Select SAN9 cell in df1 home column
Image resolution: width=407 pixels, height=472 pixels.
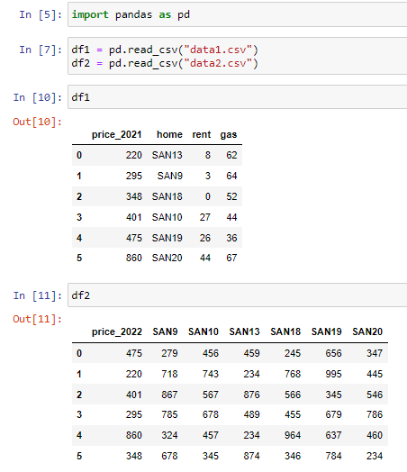click(x=169, y=176)
